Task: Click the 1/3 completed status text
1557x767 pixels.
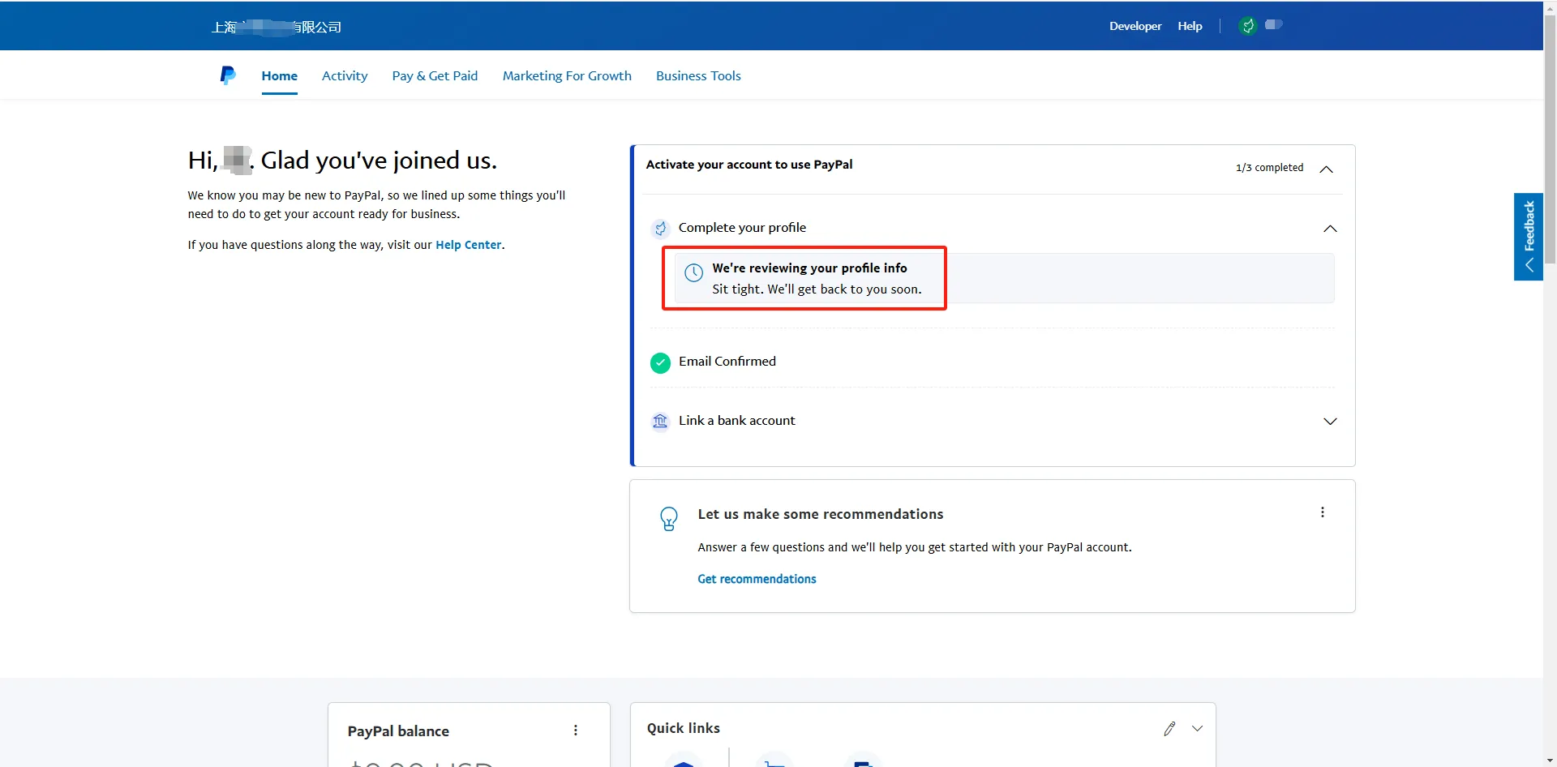Action: coord(1269,168)
